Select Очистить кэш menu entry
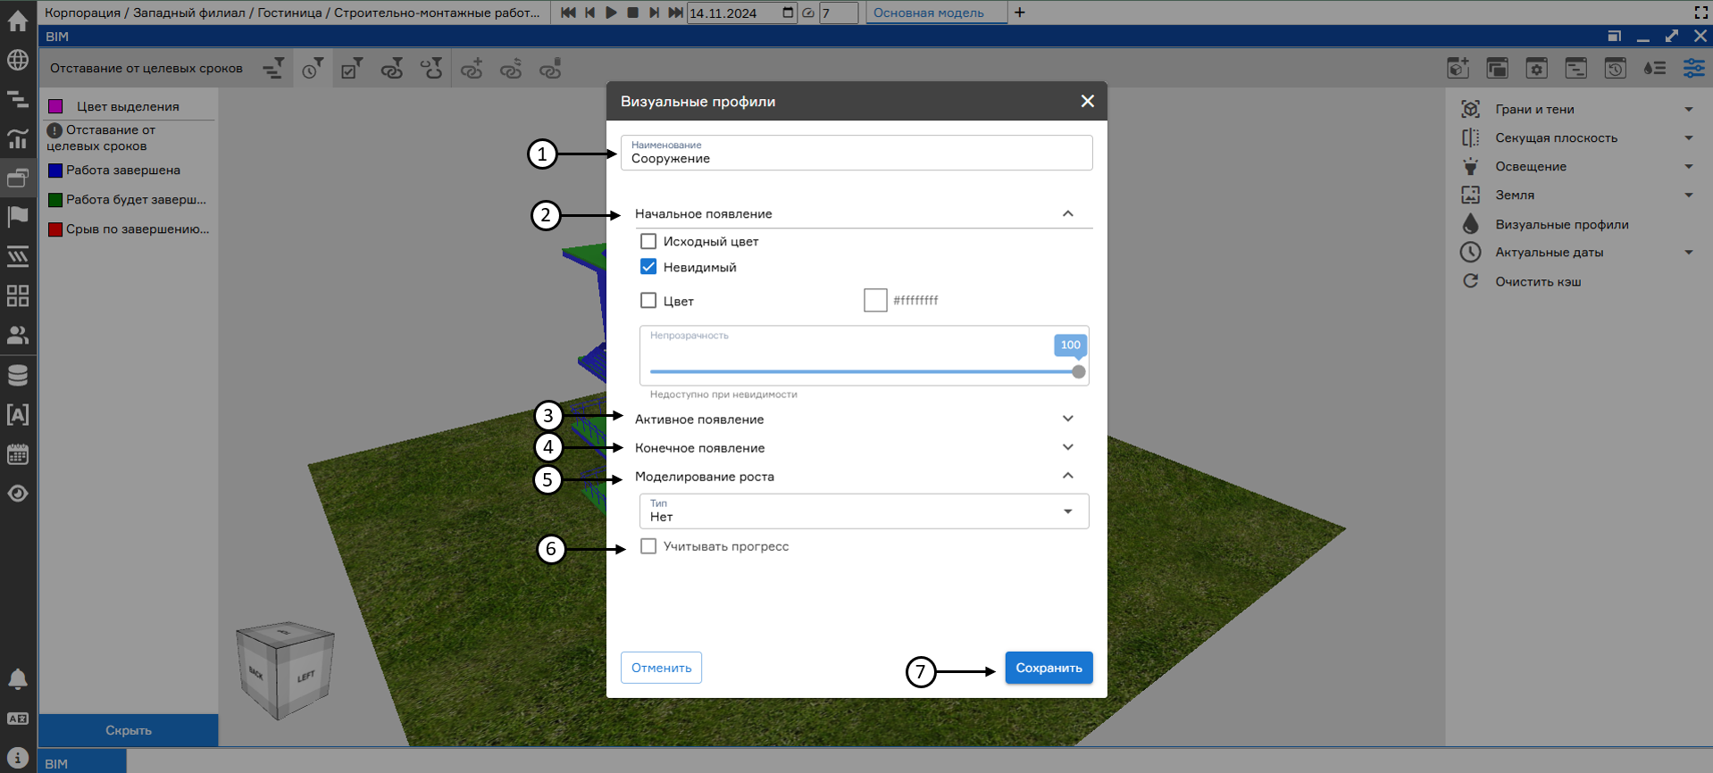The image size is (1713, 773). pos(1538,281)
